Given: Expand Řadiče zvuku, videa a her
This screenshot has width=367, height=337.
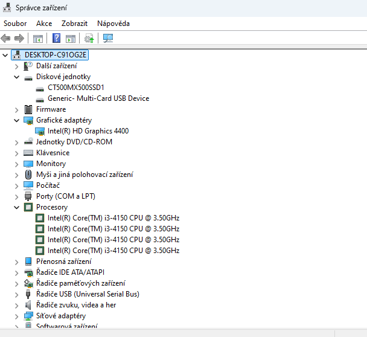Looking at the screenshot, I should (x=17, y=306).
